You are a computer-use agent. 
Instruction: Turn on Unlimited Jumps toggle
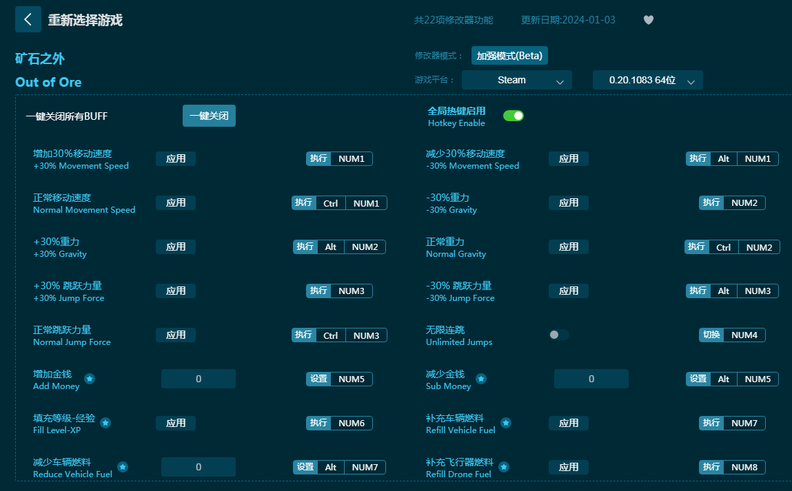pyautogui.click(x=559, y=335)
